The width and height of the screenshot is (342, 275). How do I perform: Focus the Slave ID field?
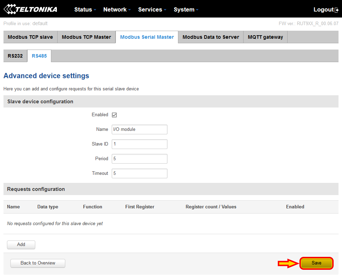[139, 144]
